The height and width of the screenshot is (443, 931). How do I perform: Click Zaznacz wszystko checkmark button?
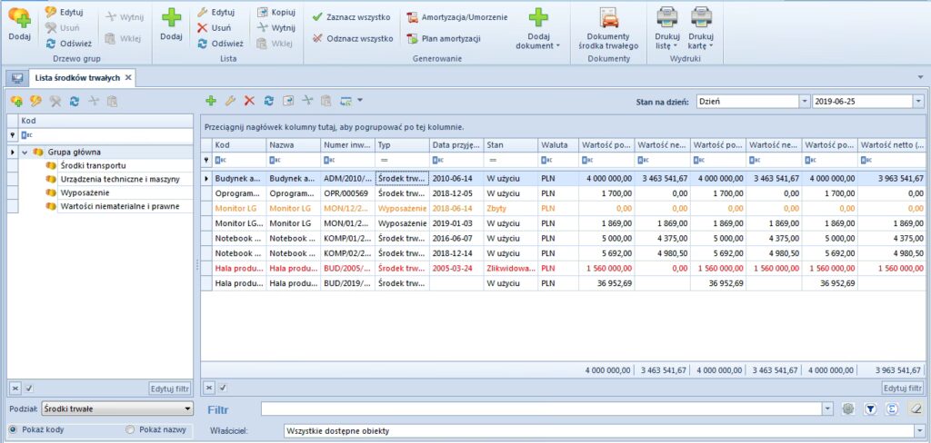click(x=357, y=17)
